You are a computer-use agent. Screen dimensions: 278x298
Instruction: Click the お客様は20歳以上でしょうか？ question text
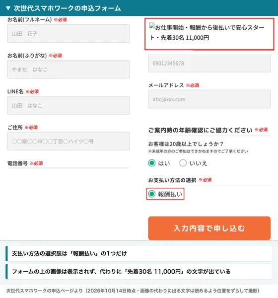186,144
